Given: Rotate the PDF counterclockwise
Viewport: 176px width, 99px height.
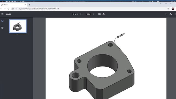Looking at the screenshot, I should click(103, 14).
